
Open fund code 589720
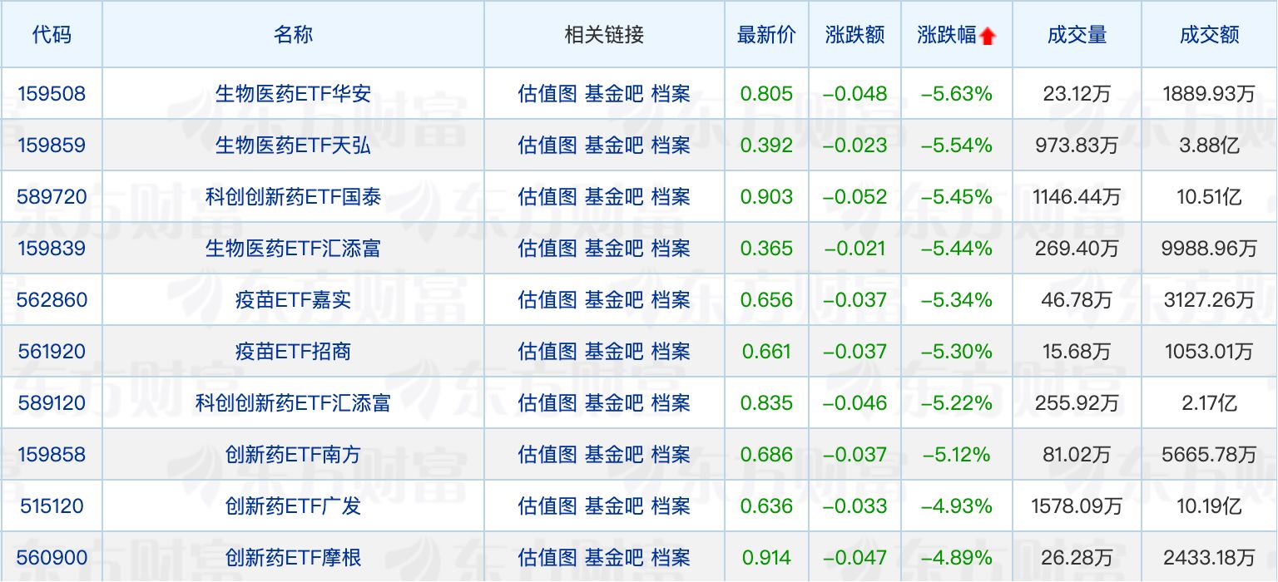tap(52, 197)
